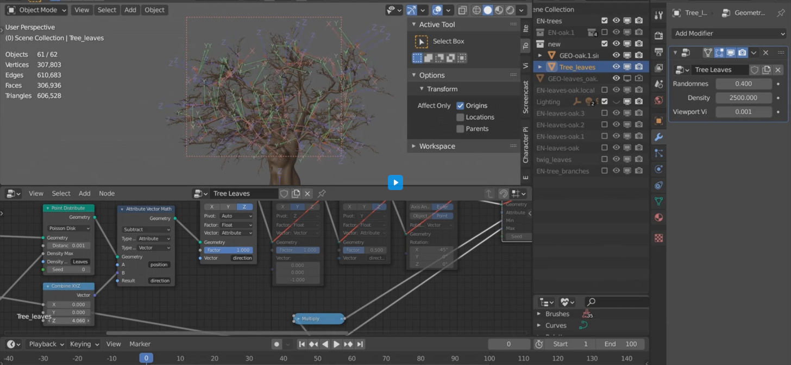Open the Add Modifier dropdown

(x=729, y=34)
